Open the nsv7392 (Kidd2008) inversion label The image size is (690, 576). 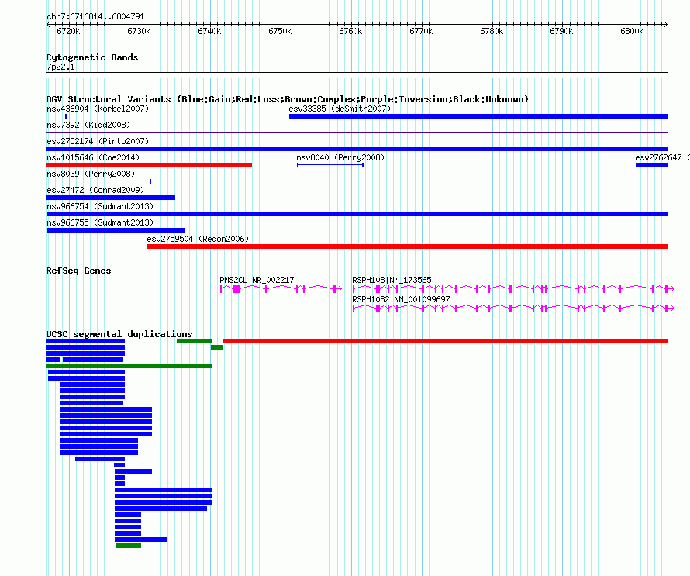click(x=88, y=125)
